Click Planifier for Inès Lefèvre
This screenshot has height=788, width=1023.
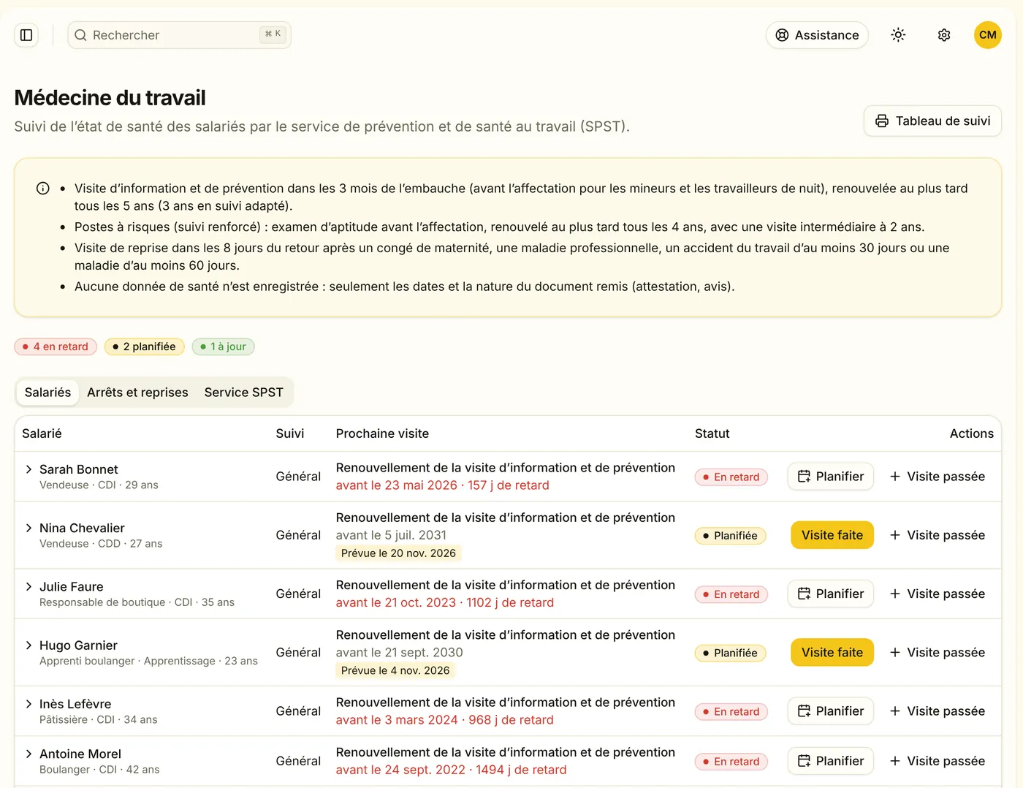click(x=830, y=711)
